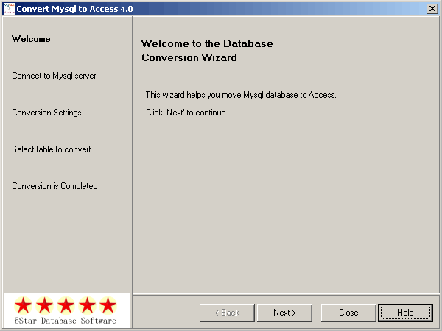
Task: Click the application icon in the title bar
Action: pos(9,9)
